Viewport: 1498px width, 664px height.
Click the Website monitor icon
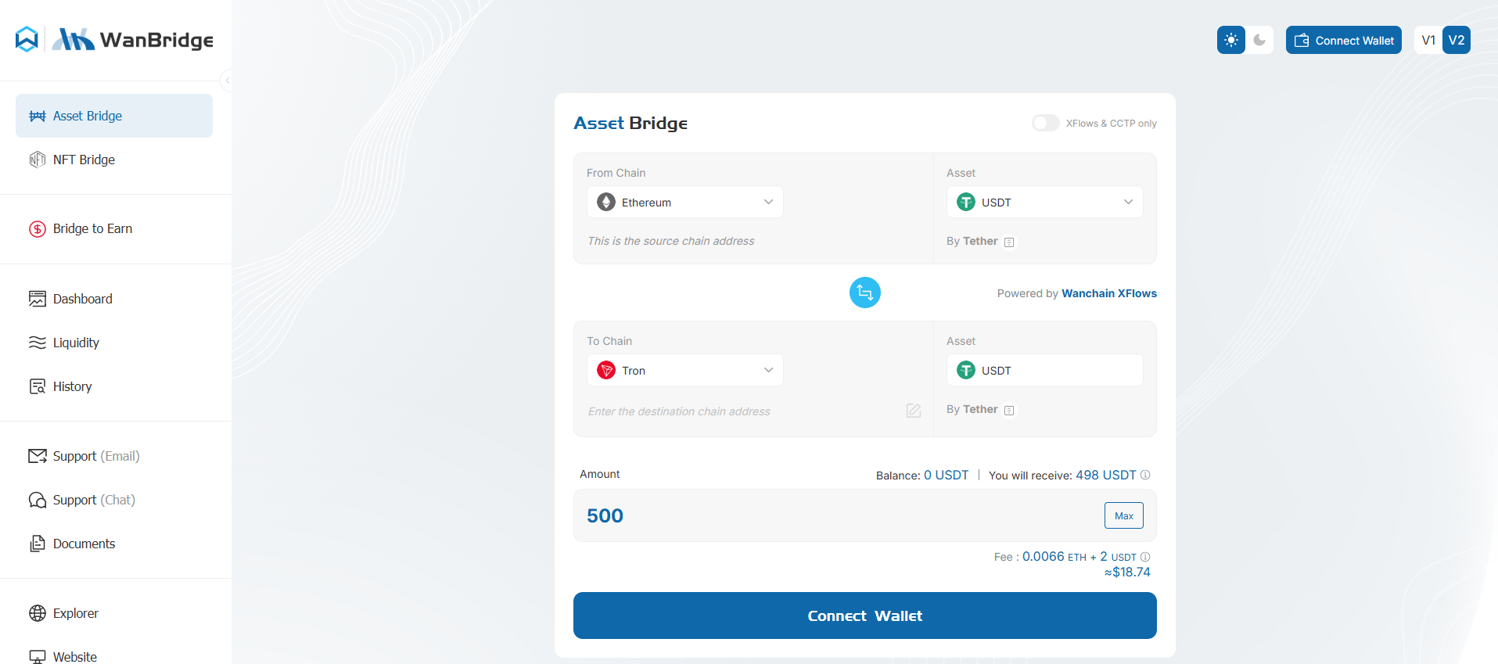[38, 656]
